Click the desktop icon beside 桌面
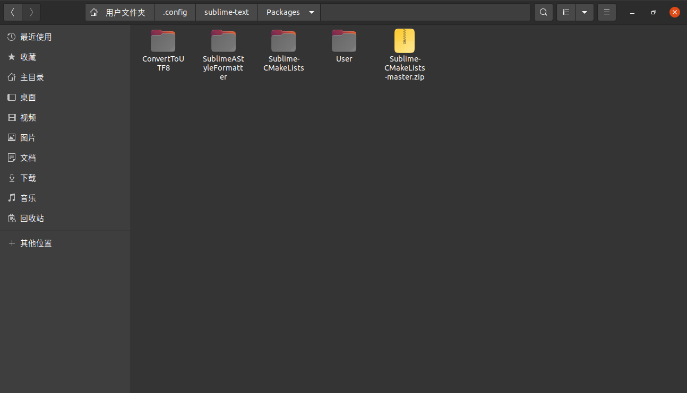This screenshot has height=393, width=687. [x=12, y=98]
